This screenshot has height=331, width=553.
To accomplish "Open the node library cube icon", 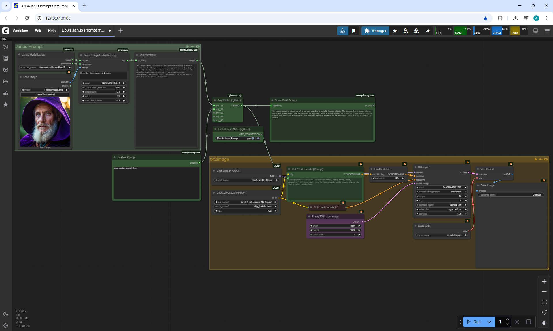I will point(6,70).
